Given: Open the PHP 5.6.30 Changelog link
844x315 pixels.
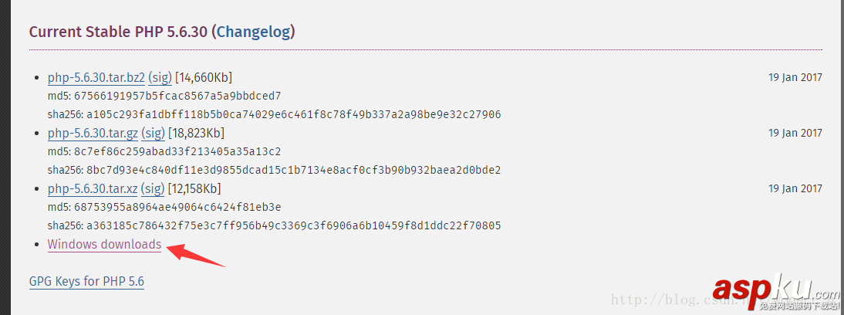Looking at the screenshot, I should [254, 32].
